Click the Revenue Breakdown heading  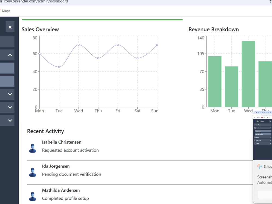click(x=214, y=29)
